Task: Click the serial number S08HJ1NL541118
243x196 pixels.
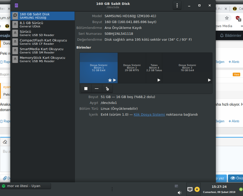Action: tap(119, 34)
